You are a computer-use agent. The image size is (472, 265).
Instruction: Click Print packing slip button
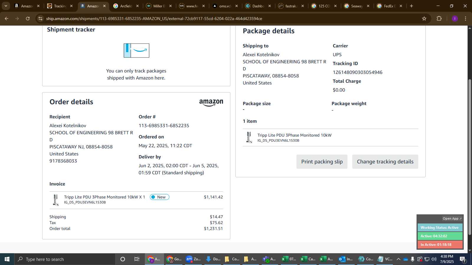322,162
